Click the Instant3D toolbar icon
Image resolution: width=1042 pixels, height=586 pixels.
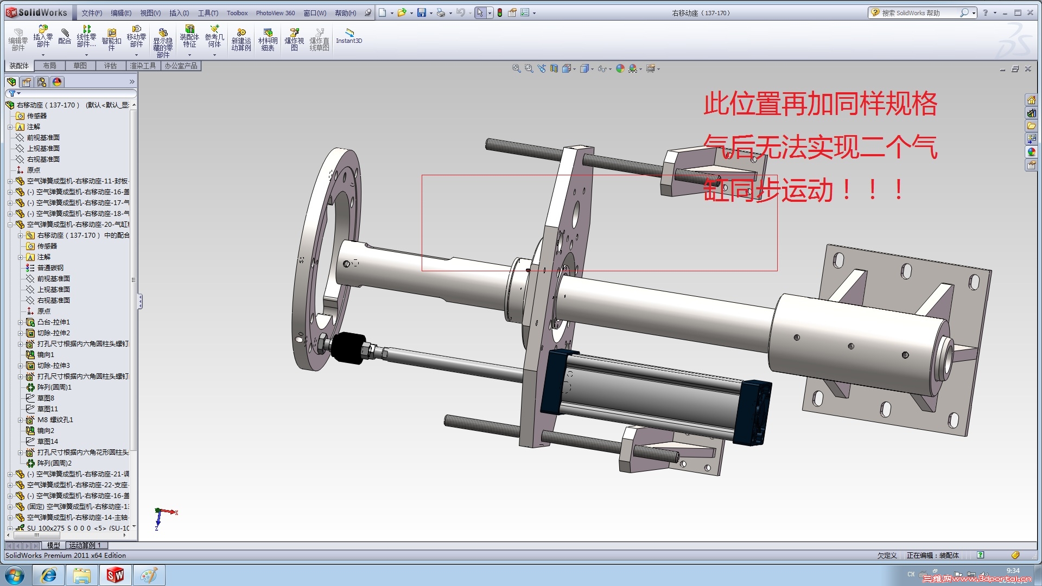click(x=349, y=36)
